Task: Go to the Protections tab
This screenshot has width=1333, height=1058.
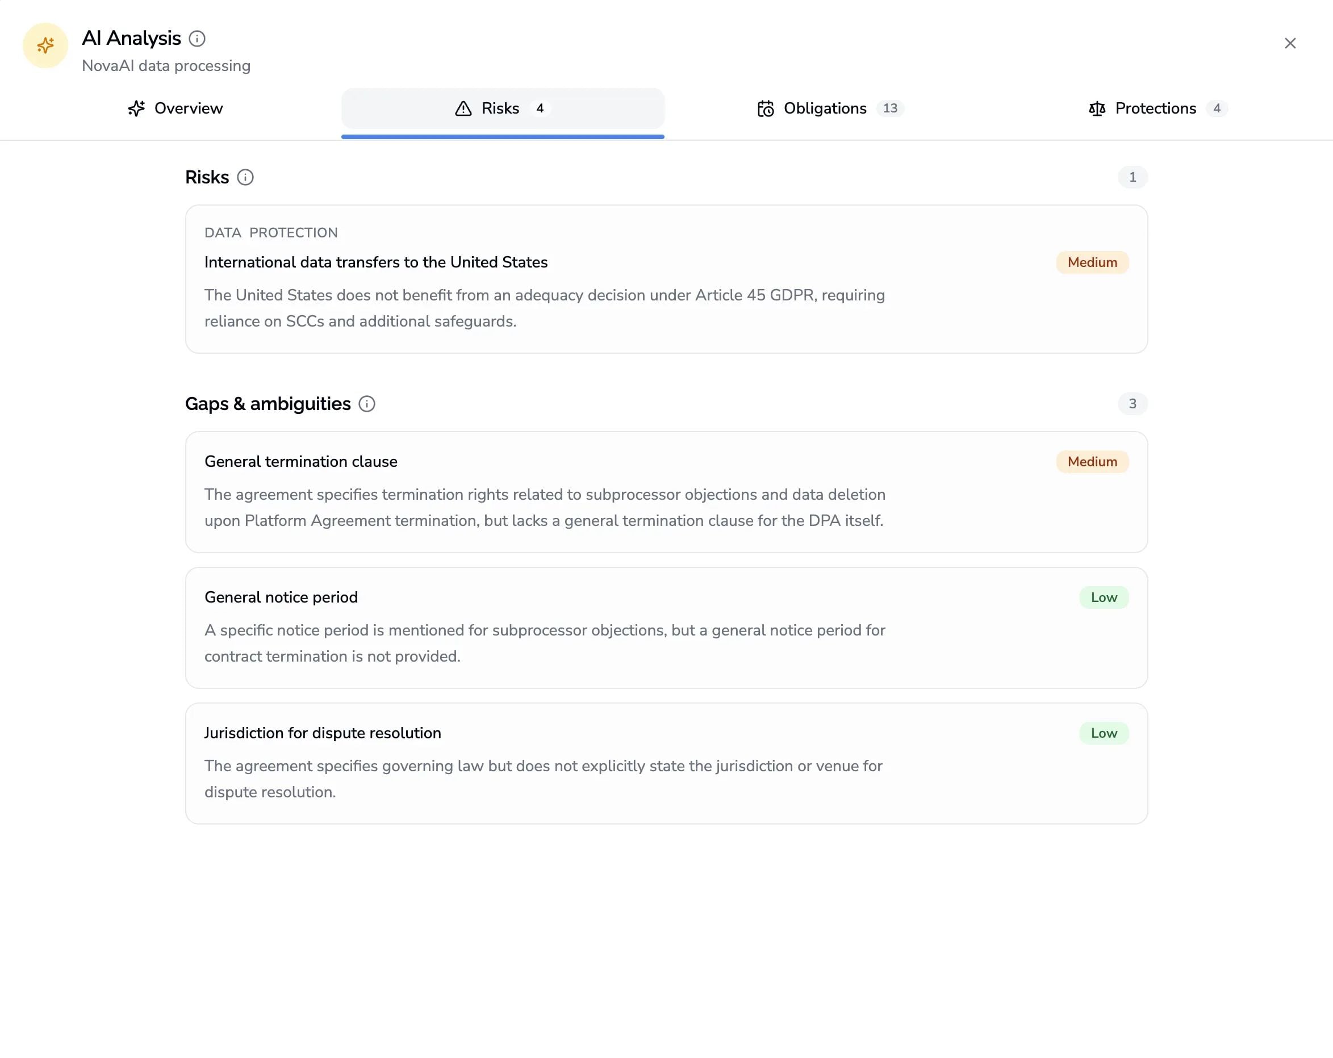Action: pos(1158,108)
